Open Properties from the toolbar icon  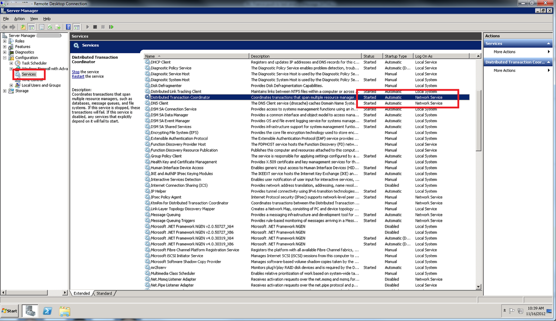tap(42, 27)
